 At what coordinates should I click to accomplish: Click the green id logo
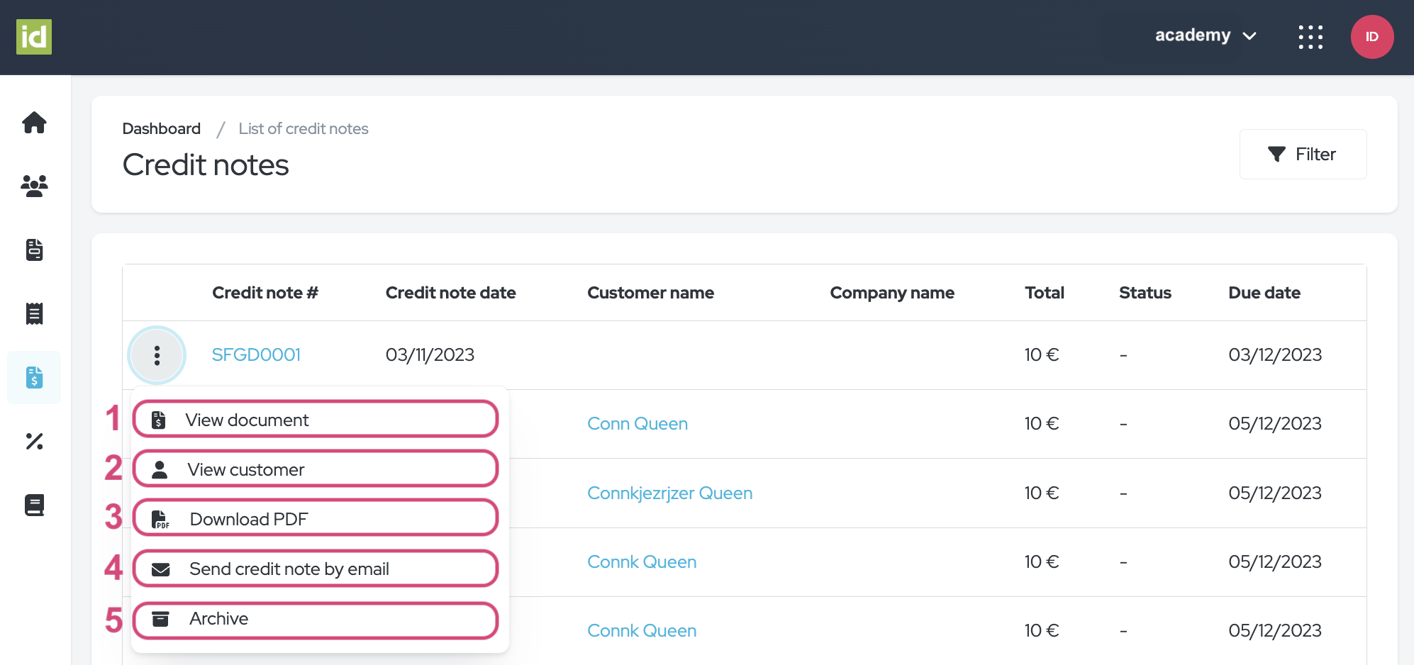point(34,37)
